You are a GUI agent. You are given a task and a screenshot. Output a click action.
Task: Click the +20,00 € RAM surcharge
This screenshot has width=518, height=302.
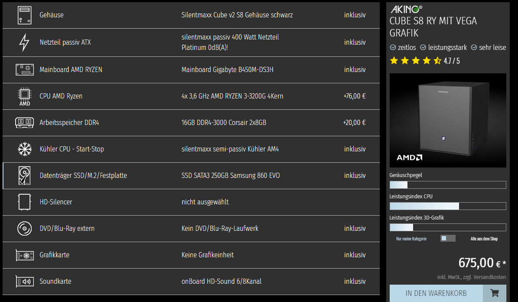click(x=355, y=122)
